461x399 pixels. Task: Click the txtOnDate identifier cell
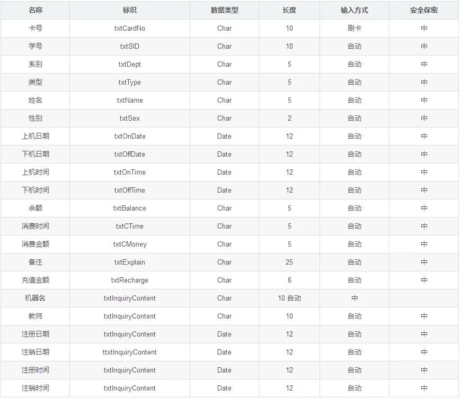pos(130,136)
